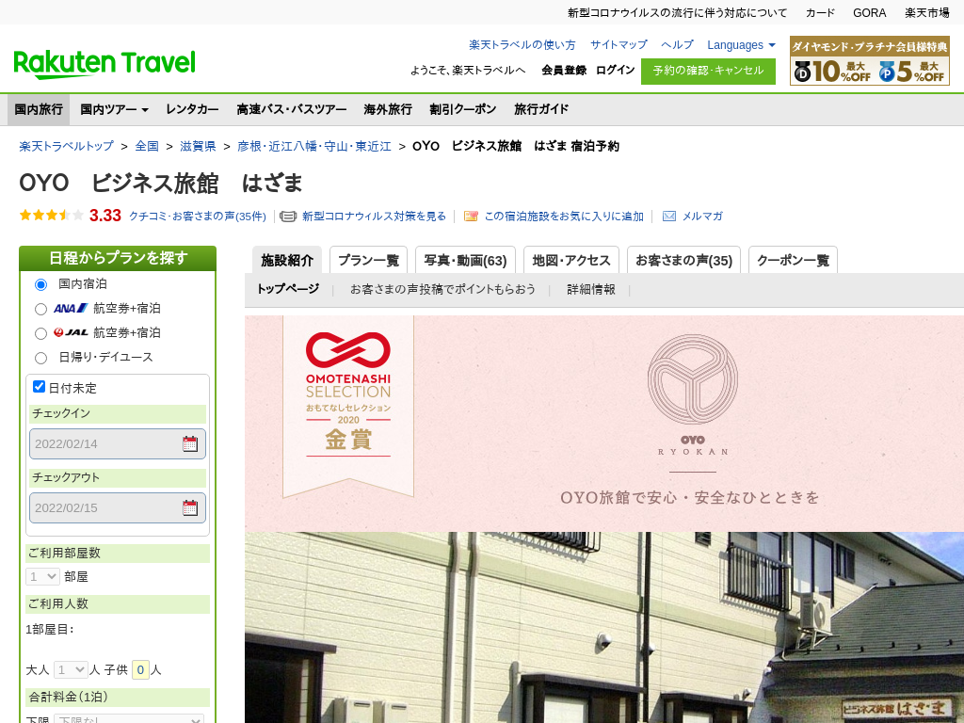Click the 全国 breadcrumb link
Image resolution: width=964 pixels, height=723 pixels.
tap(147, 146)
